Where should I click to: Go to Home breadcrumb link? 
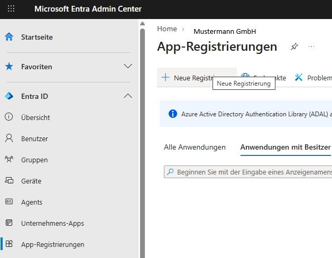point(167,29)
